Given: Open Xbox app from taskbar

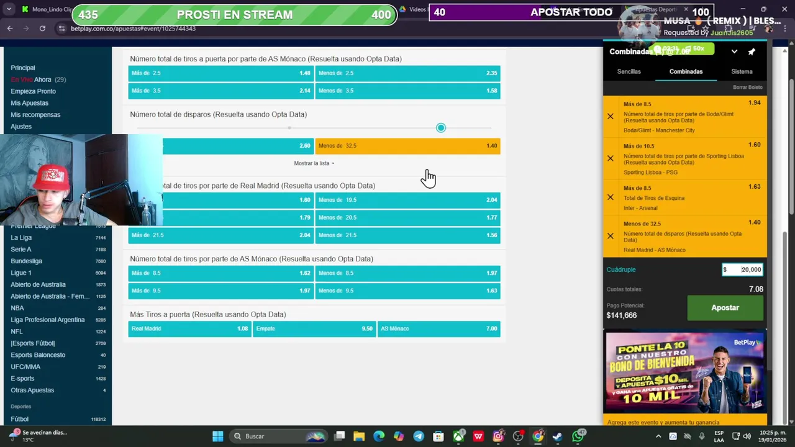Looking at the screenshot, I should pos(458,436).
